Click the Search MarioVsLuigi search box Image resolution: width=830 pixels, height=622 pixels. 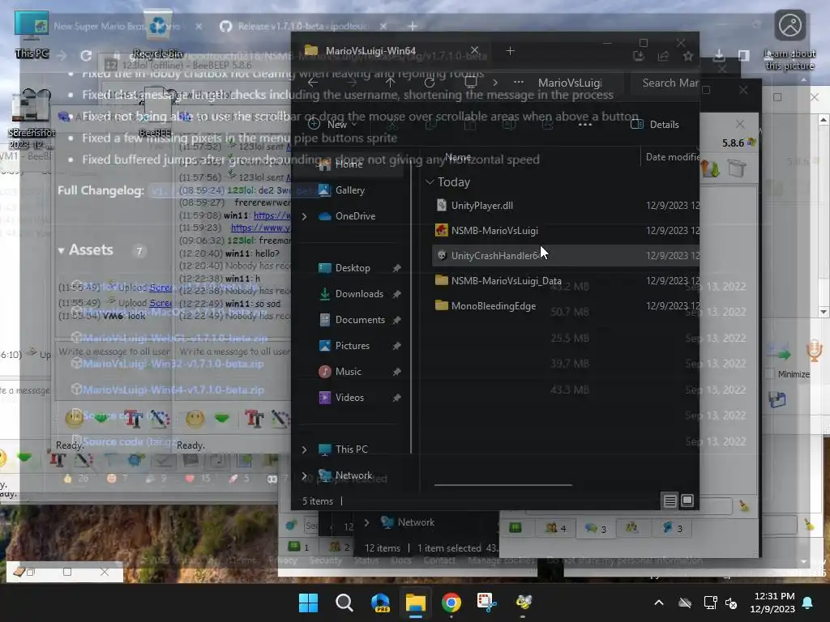pyautogui.click(x=665, y=83)
